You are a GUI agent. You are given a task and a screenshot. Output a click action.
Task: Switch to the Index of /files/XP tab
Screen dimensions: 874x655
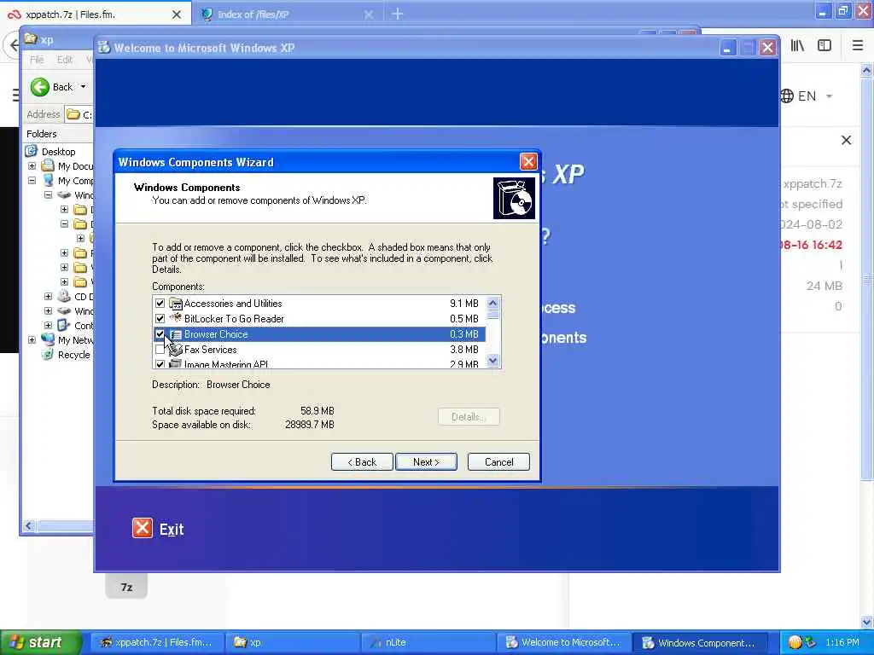[x=253, y=14]
